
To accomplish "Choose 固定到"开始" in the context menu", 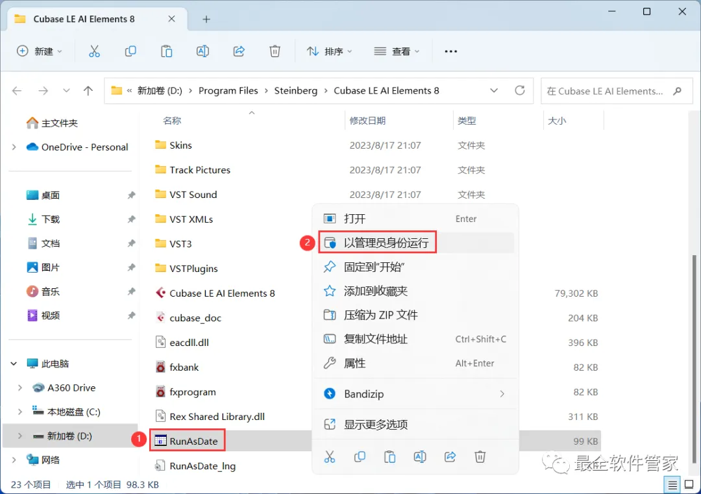I will 415,267.
